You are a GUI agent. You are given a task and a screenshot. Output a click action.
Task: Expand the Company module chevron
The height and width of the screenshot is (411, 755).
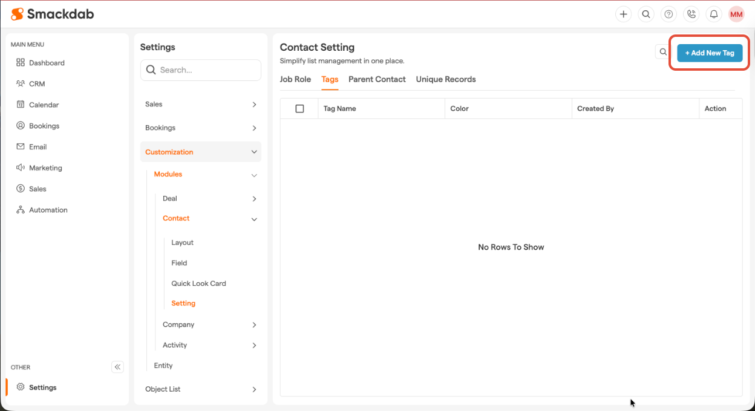point(254,325)
